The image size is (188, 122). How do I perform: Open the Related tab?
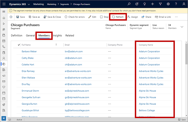coord(70,36)
